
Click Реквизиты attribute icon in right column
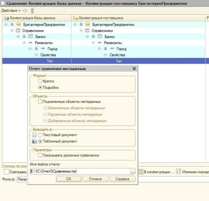pos(100,42)
